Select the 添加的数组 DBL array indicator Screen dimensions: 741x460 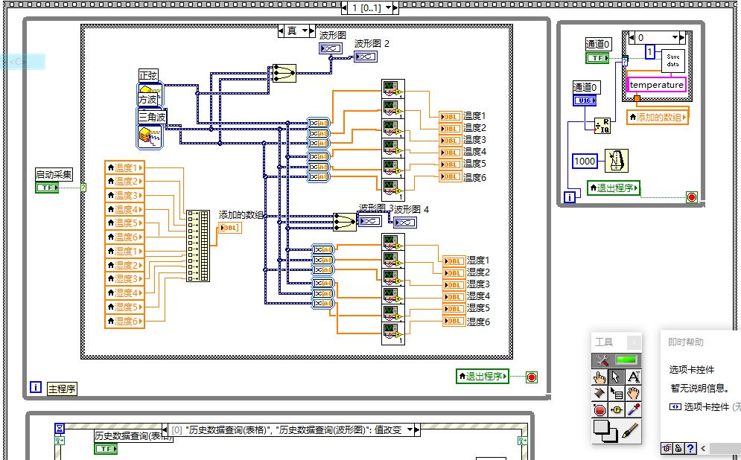(x=230, y=228)
